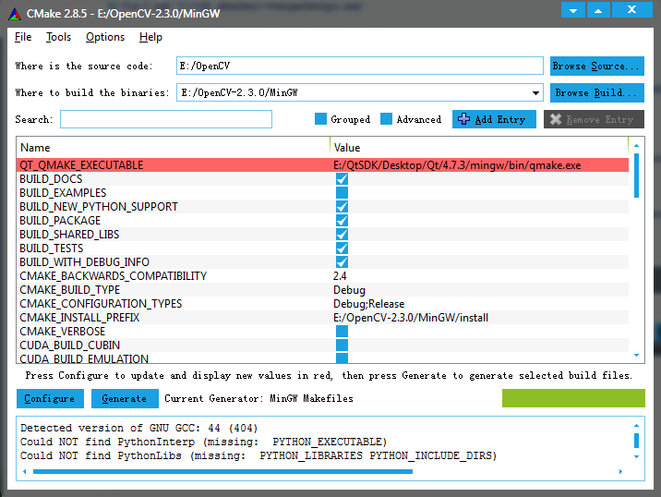Click the Debug value of CMAKE_BUILD_TYPE
661x497 pixels.
[349, 290]
